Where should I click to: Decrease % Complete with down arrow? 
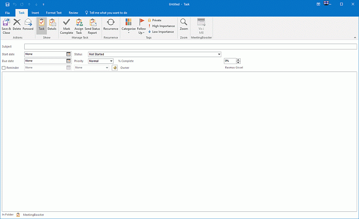click(238, 63)
